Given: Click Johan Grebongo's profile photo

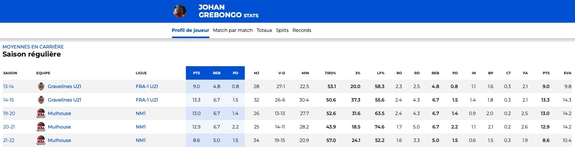Looking at the screenshot, I should 180,11.
